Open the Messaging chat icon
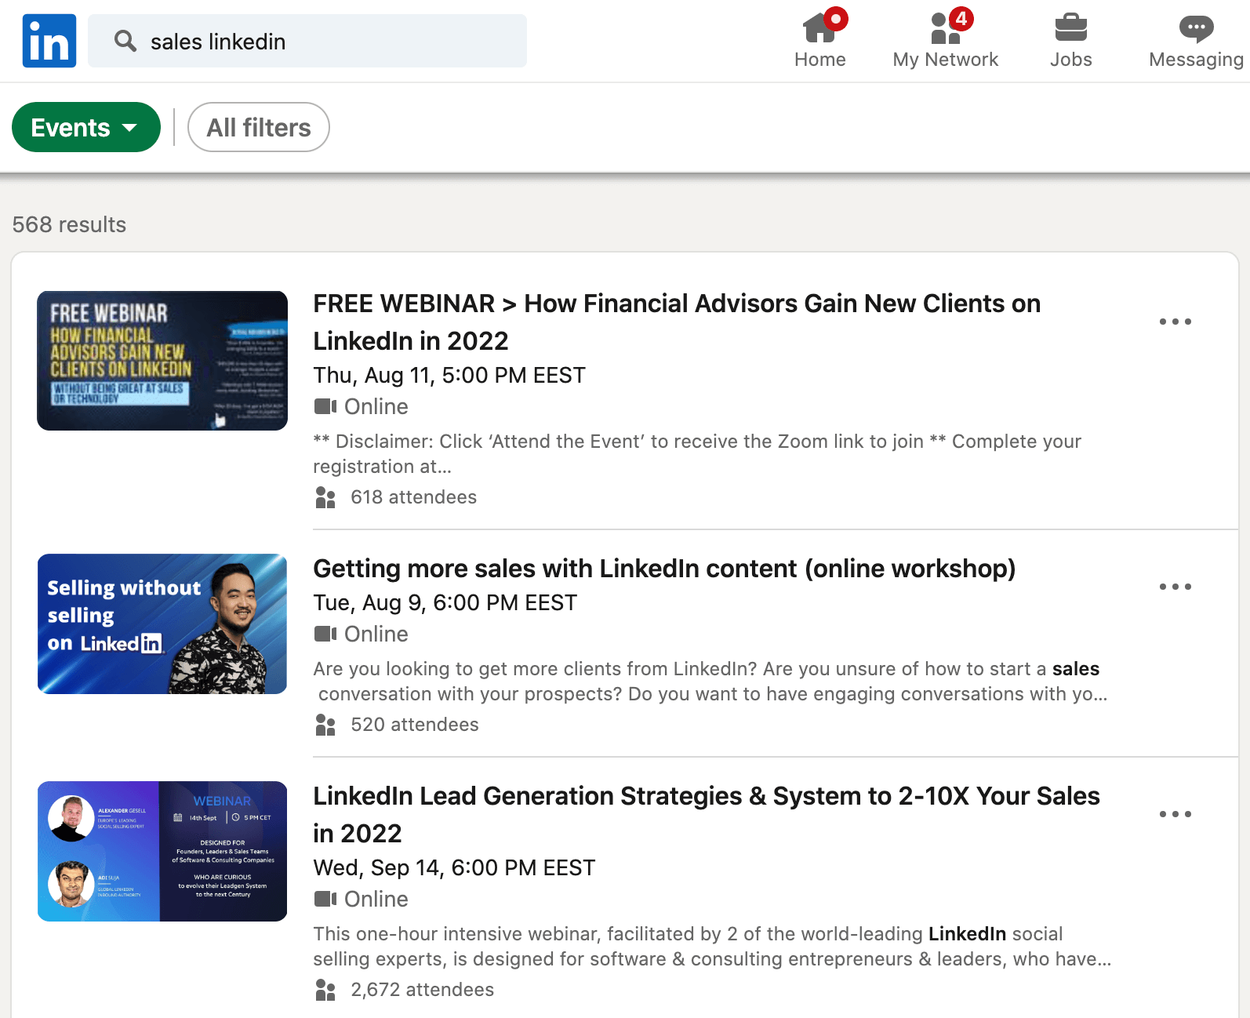This screenshot has height=1018, width=1250. point(1195,29)
